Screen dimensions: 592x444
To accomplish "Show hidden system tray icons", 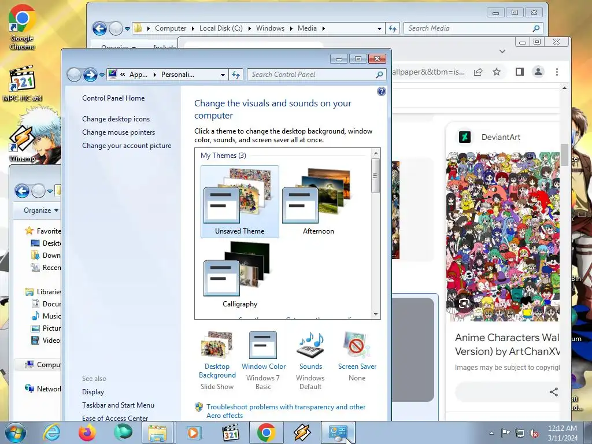I will click(491, 433).
